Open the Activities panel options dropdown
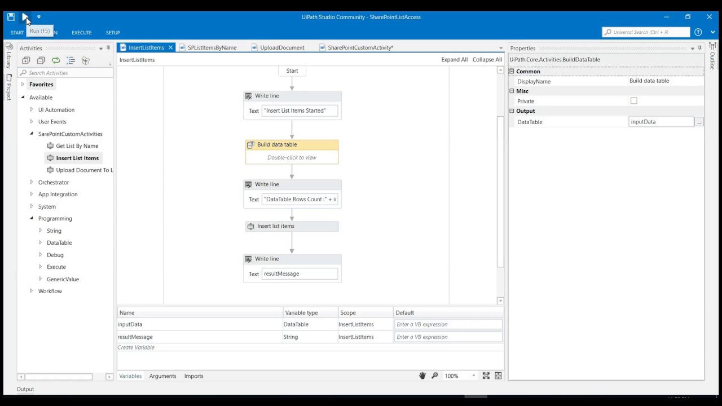The height and width of the screenshot is (406, 722). [x=101, y=48]
